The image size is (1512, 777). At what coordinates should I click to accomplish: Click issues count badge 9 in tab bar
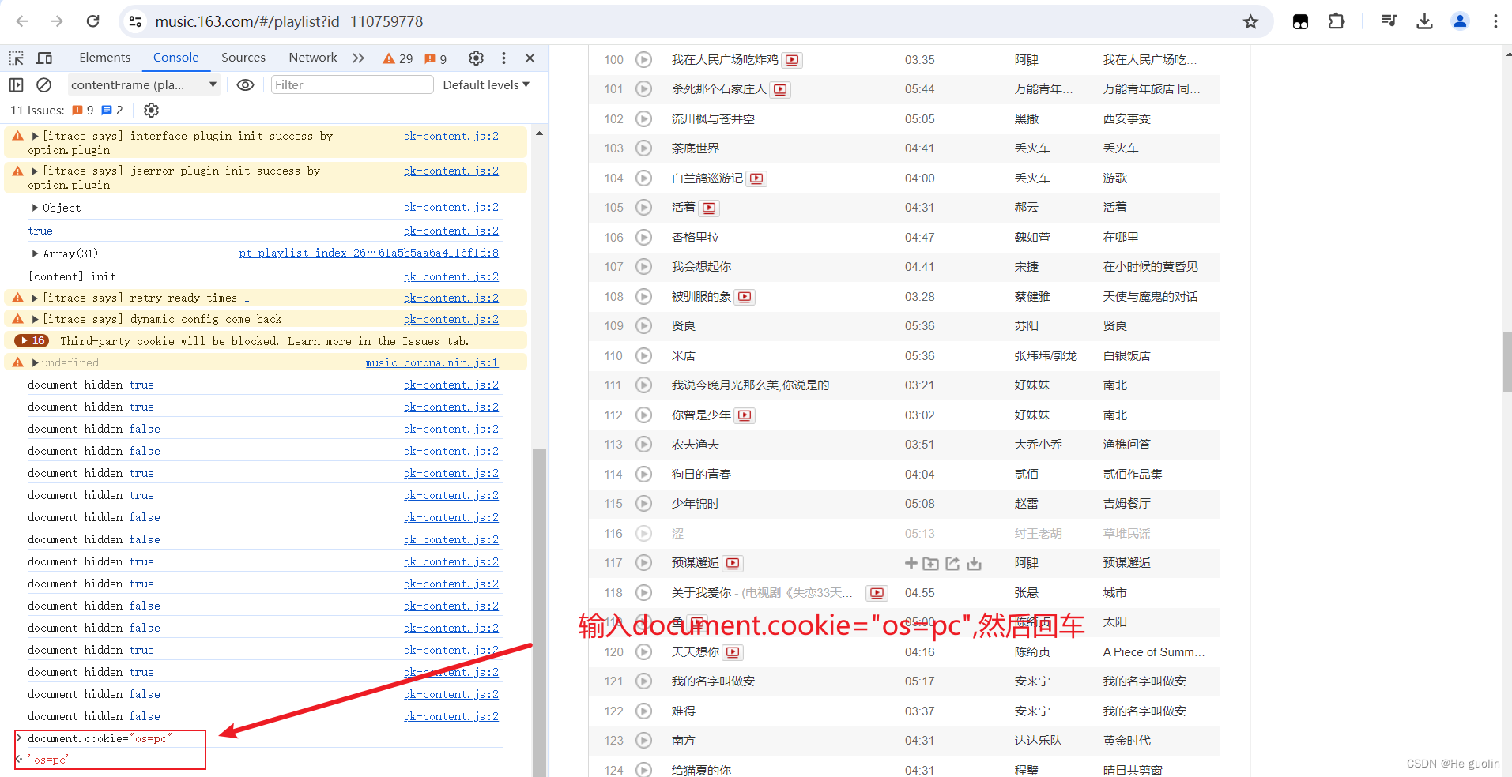pos(436,58)
